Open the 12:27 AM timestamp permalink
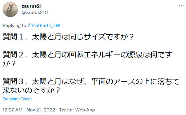 (x=12, y=110)
